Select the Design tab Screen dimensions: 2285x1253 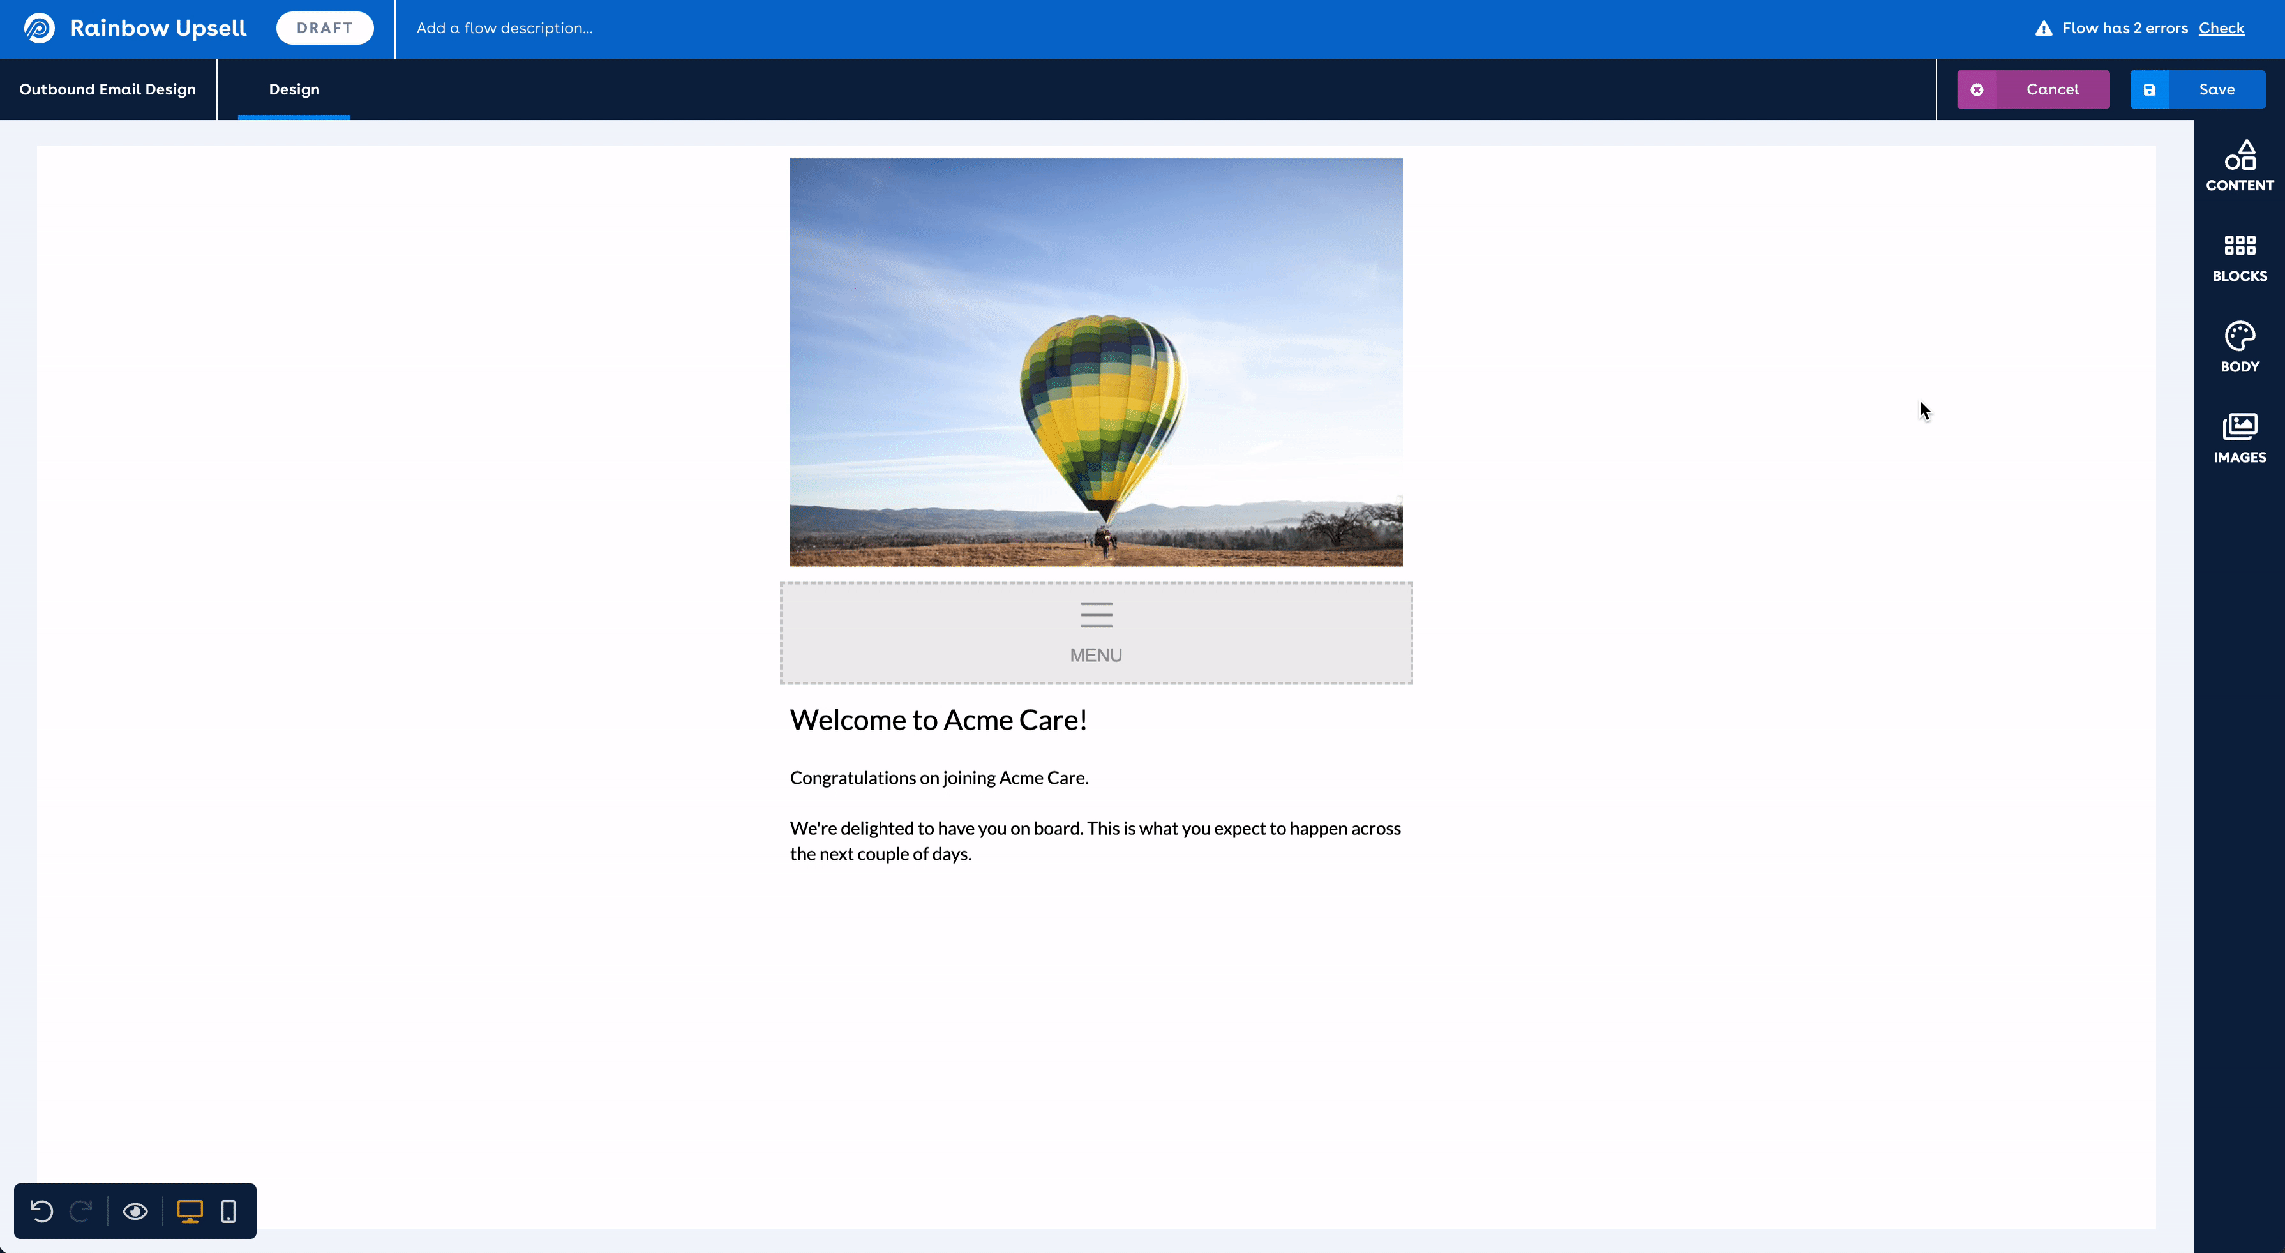tap(294, 89)
